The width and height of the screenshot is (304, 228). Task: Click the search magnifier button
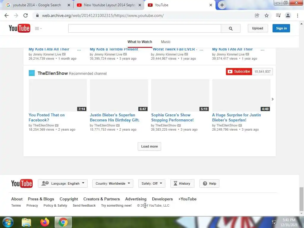[230, 28]
